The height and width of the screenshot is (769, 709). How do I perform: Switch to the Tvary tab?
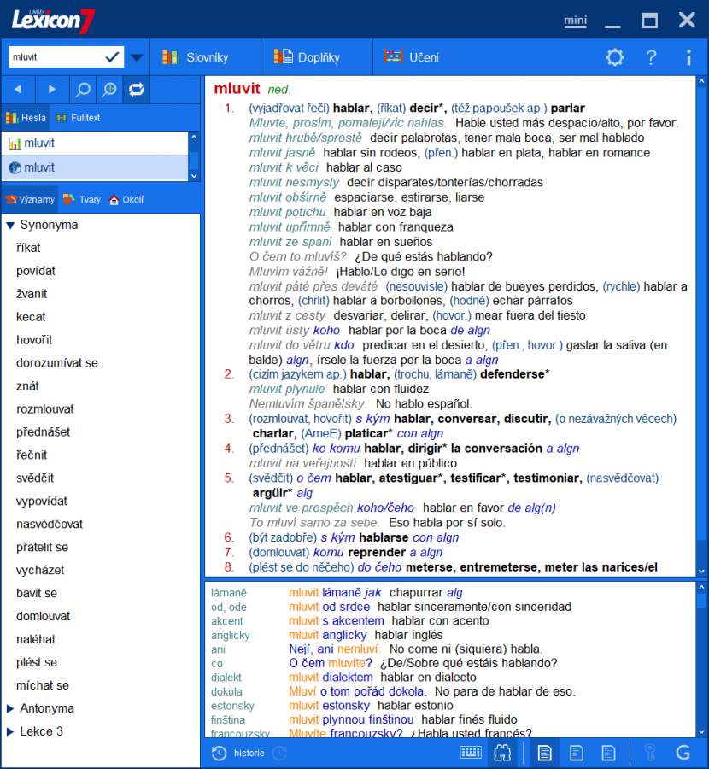pyautogui.click(x=89, y=199)
